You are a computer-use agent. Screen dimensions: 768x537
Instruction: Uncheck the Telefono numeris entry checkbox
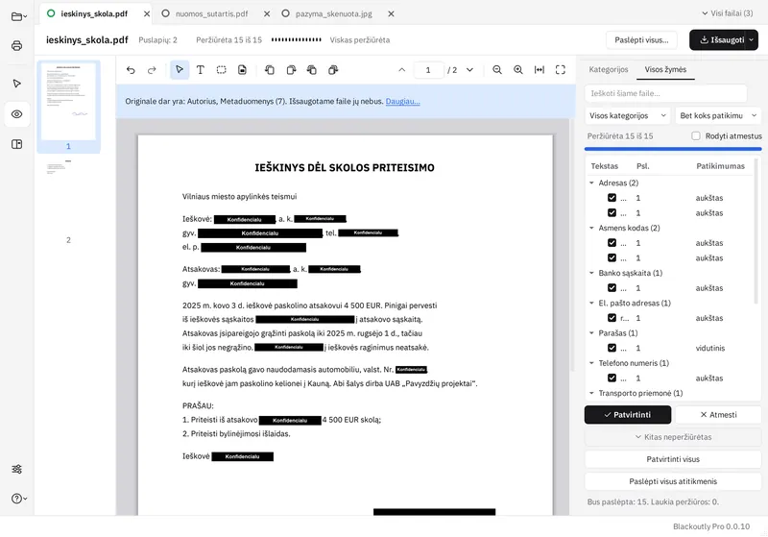[x=612, y=378]
